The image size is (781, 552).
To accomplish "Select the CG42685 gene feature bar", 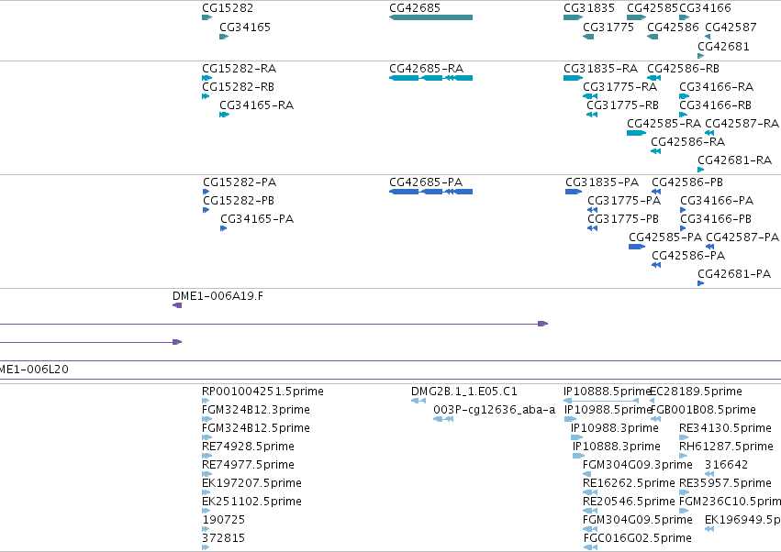I will [x=430, y=17].
